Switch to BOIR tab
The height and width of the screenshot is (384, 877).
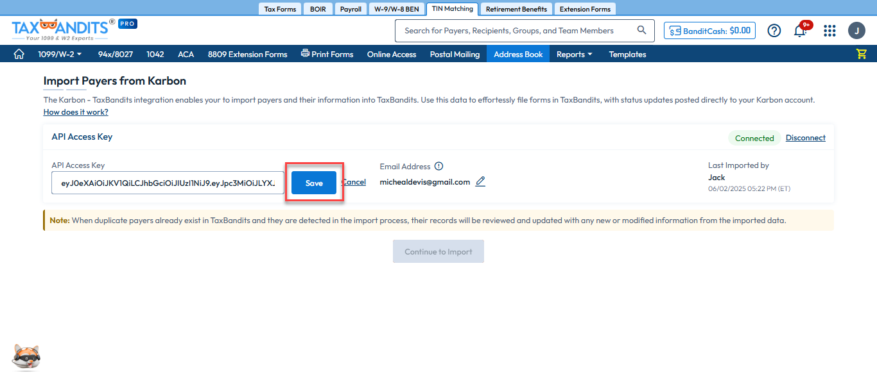click(x=318, y=9)
